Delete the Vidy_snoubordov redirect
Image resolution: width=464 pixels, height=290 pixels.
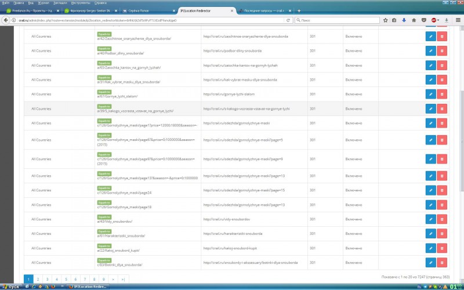pyautogui.click(x=442, y=219)
